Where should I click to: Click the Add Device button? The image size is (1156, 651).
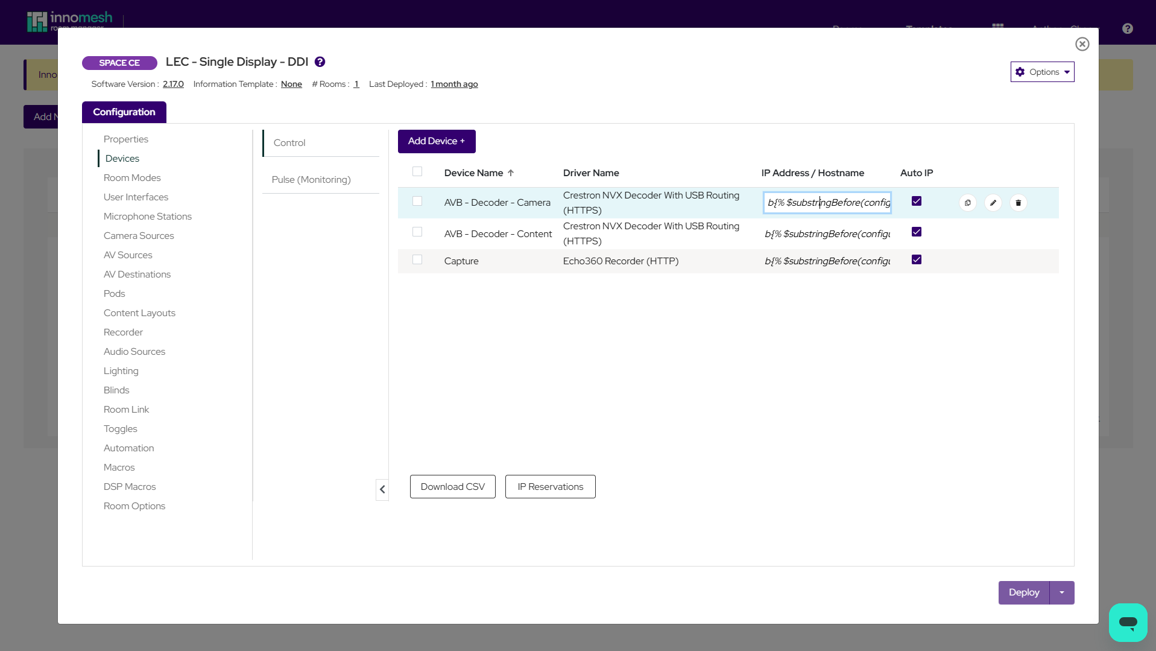[437, 141]
